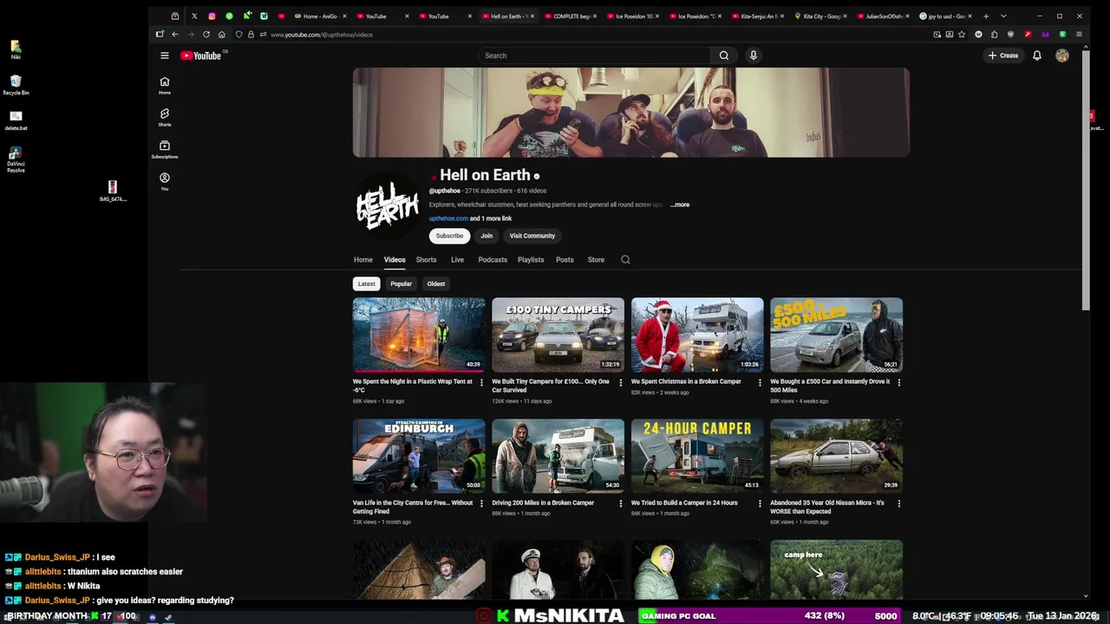This screenshot has width=1110, height=624.
Task: Open options for Camper in 24 Hours video
Action: (760, 504)
